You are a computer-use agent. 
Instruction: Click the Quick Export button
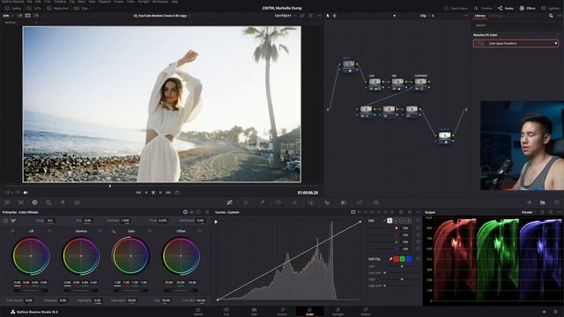click(456, 8)
